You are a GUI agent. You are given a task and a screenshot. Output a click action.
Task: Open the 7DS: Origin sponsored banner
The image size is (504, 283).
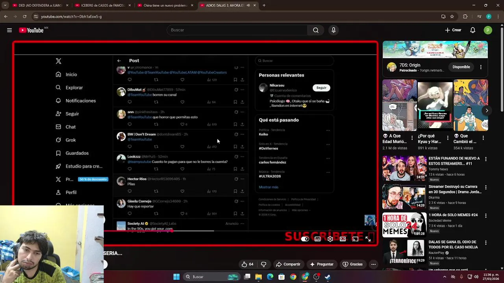pos(435,50)
